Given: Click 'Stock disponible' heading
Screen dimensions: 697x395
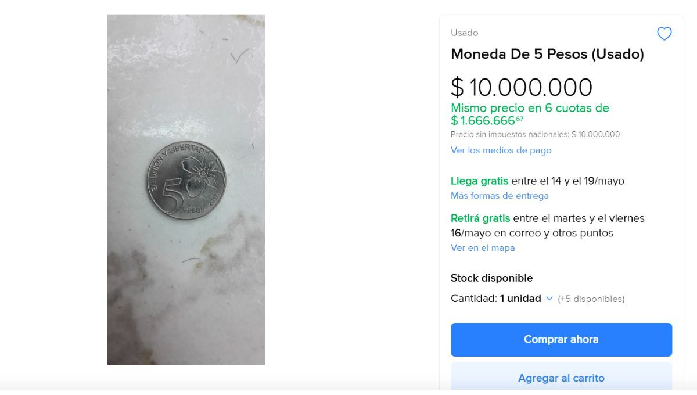Looking at the screenshot, I should coord(491,278).
